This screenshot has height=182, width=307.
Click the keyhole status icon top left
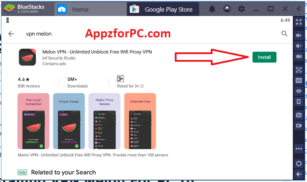[x=8, y=20]
